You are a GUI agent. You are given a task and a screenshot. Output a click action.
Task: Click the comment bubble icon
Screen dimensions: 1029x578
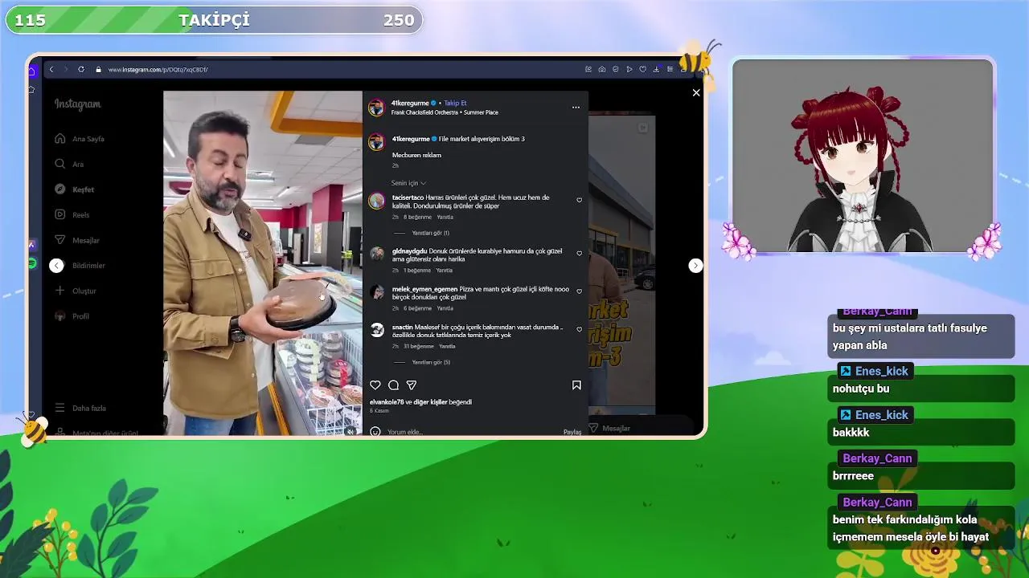coord(393,385)
